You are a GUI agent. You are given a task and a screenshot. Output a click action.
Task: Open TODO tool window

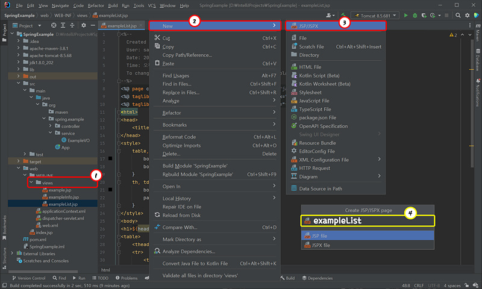point(100,278)
